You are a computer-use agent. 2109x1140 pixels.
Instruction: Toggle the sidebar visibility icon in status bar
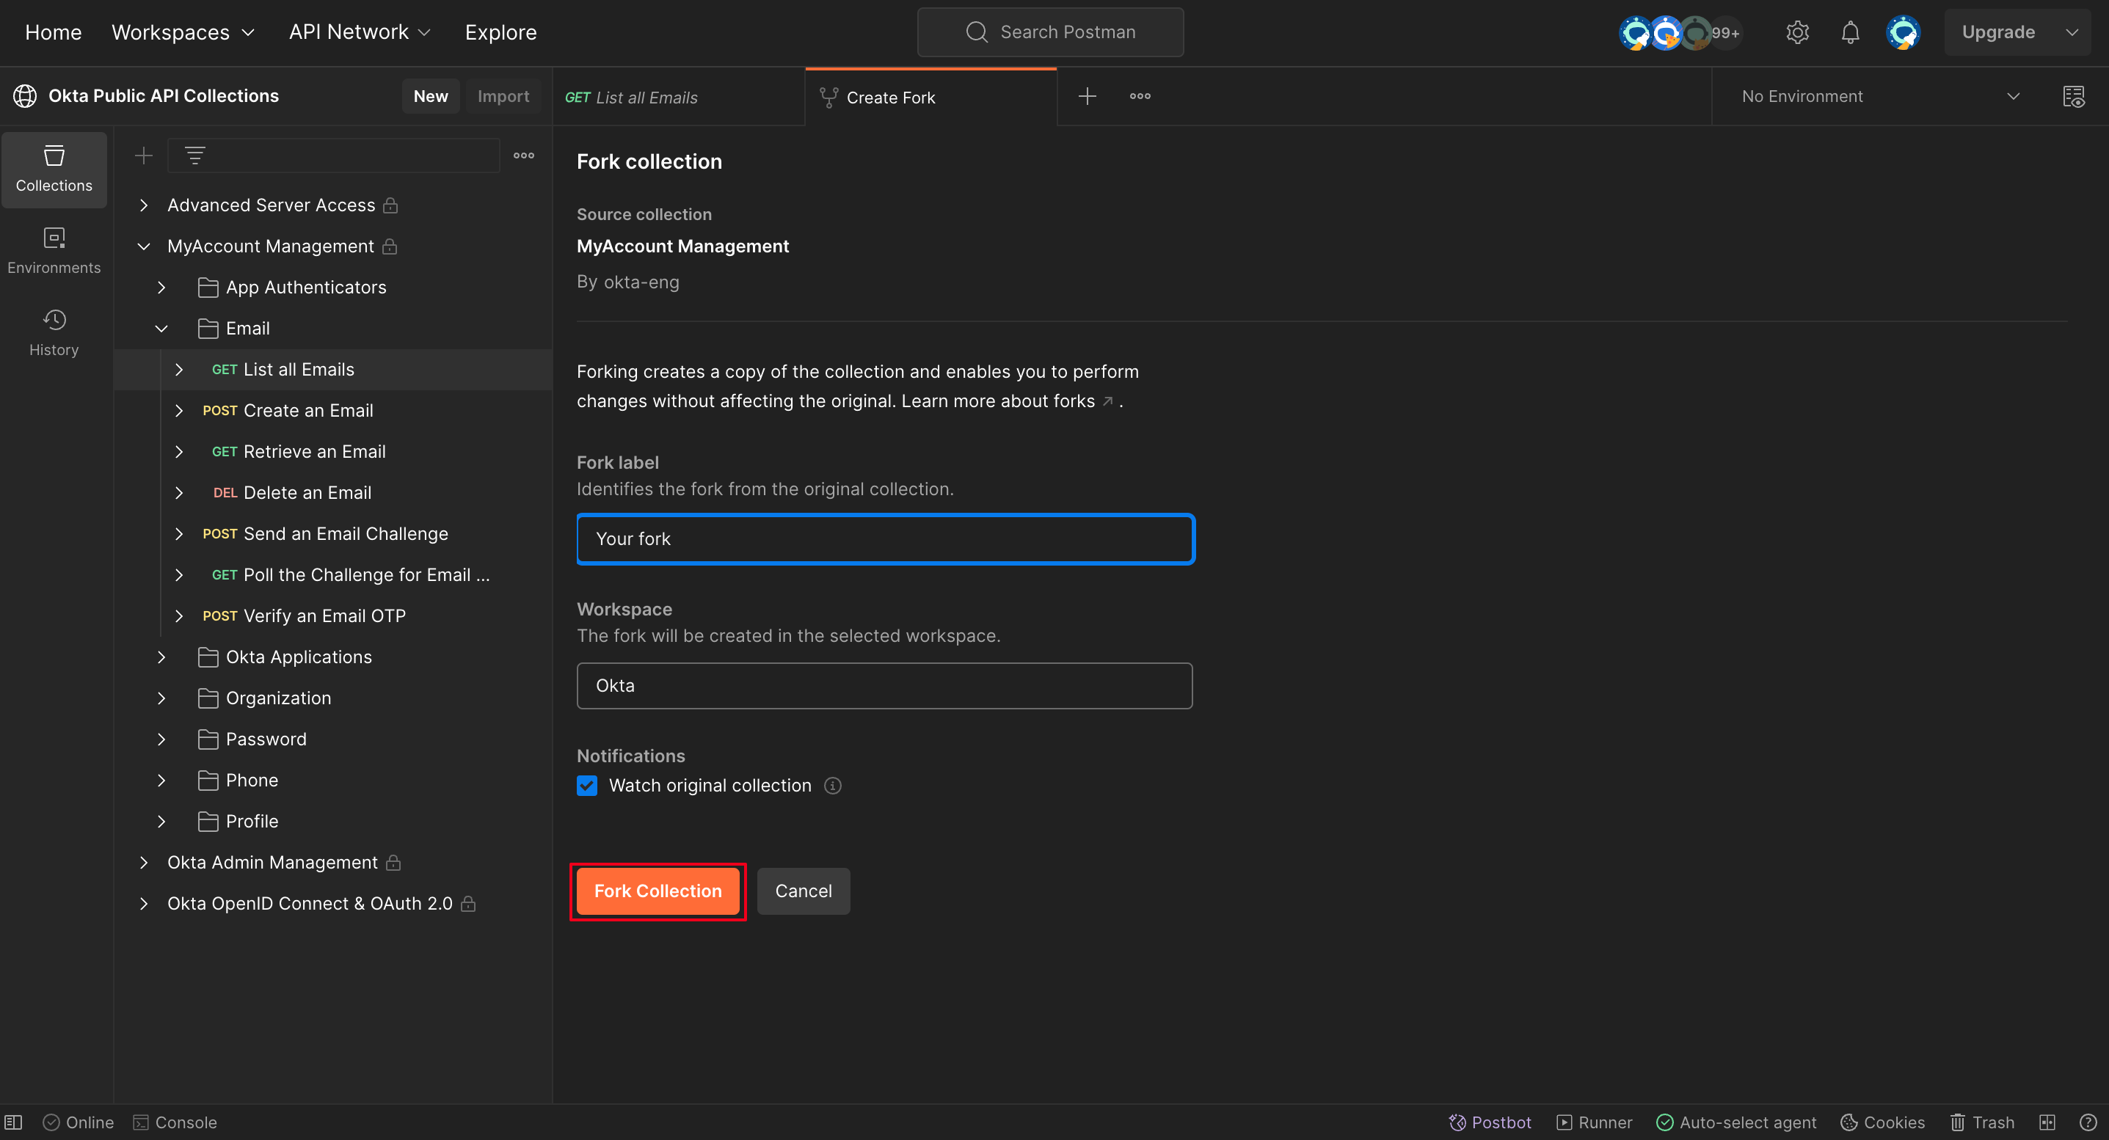click(14, 1122)
